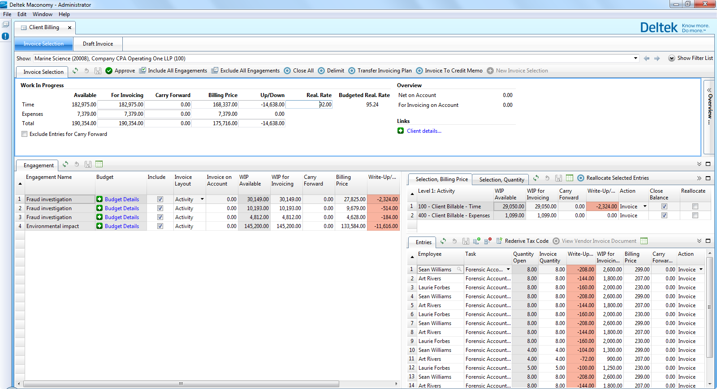The width and height of the screenshot is (717, 389).
Task: Click the Rederive Tax Code icon
Action: [x=499, y=241]
